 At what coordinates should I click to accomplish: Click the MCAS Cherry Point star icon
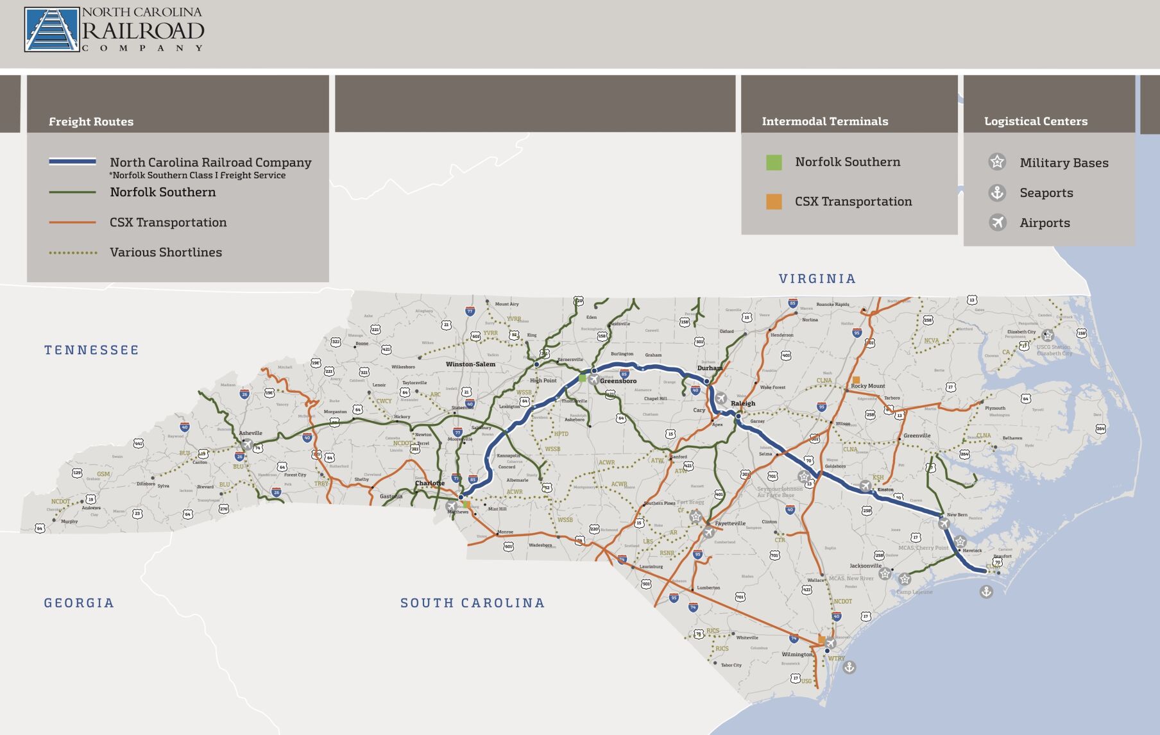960,542
